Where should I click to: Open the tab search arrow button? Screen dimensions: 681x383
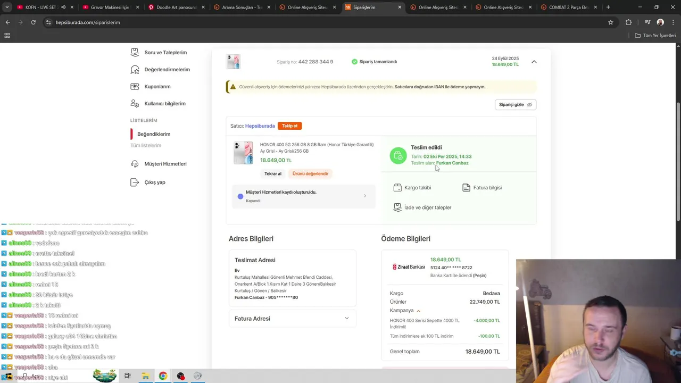(x=7, y=7)
